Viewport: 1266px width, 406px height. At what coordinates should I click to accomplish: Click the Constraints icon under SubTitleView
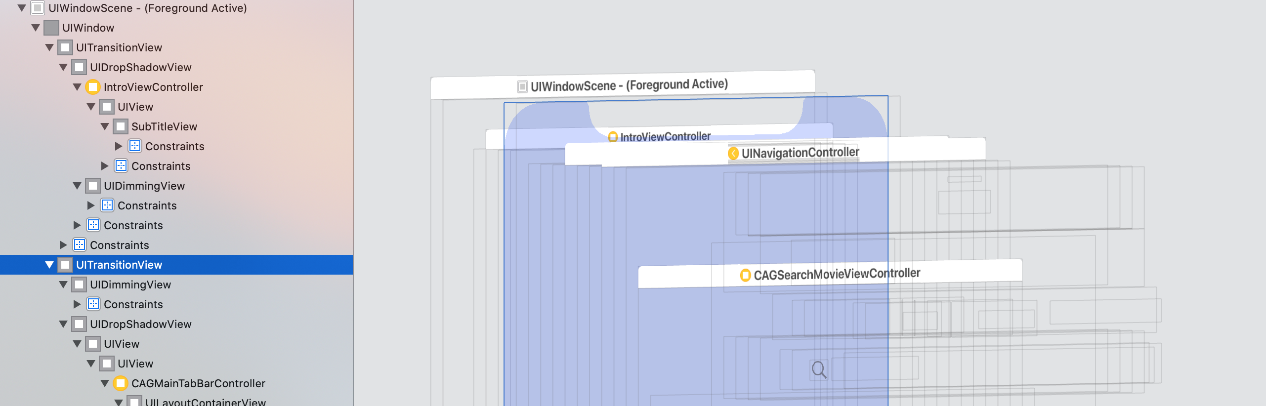(134, 146)
